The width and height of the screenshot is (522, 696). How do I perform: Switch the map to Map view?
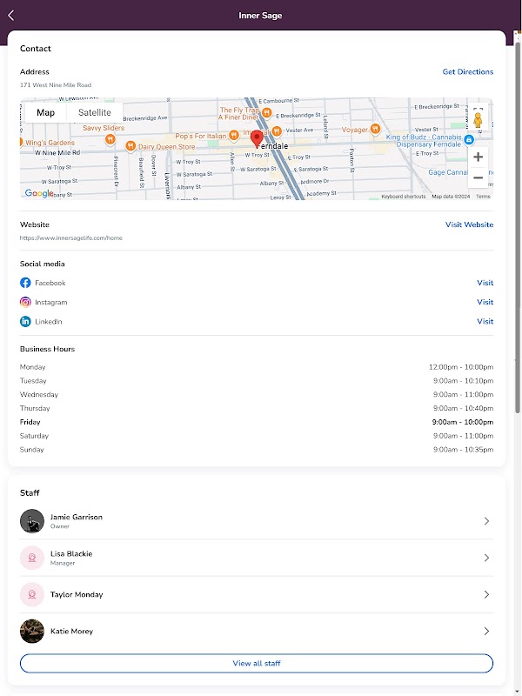point(46,113)
